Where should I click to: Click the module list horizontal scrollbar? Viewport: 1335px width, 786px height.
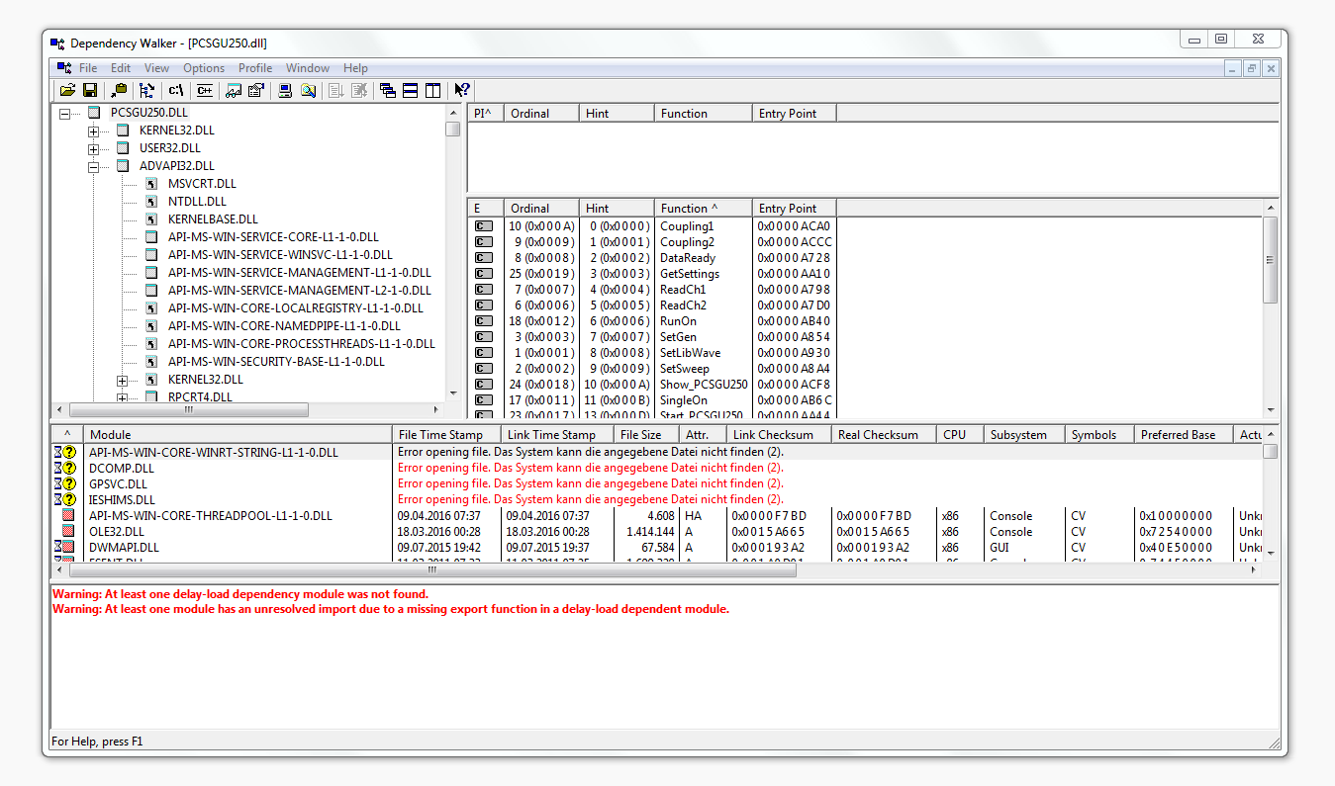click(x=658, y=569)
